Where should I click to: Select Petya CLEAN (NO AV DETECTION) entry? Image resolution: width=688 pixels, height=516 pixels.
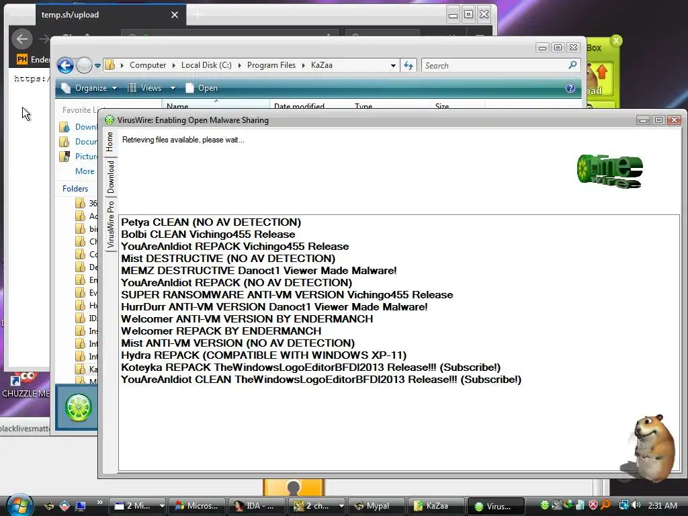point(211,222)
